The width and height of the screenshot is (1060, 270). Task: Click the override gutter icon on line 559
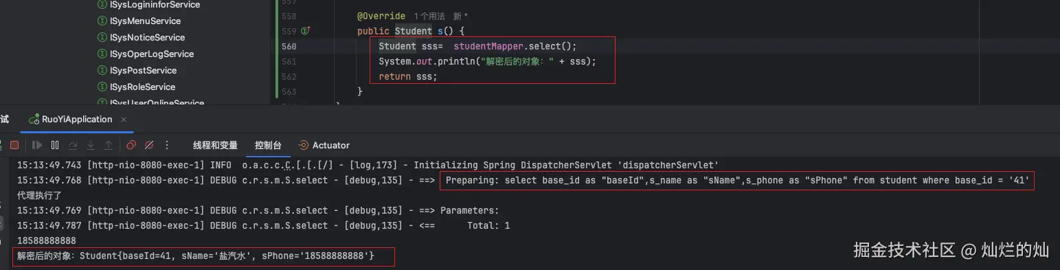[306, 31]
